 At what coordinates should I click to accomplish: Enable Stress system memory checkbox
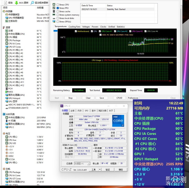(x=58, y=15)
